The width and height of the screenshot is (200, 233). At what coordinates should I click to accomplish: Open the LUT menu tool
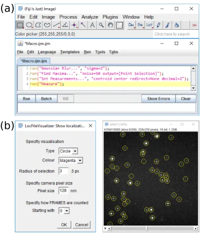[149, 25]
